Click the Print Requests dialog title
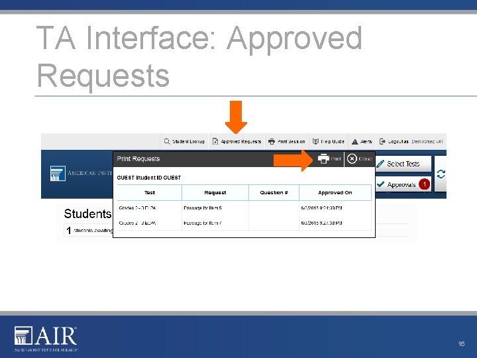The image size is (477, 358). click(x=138, y=159)
